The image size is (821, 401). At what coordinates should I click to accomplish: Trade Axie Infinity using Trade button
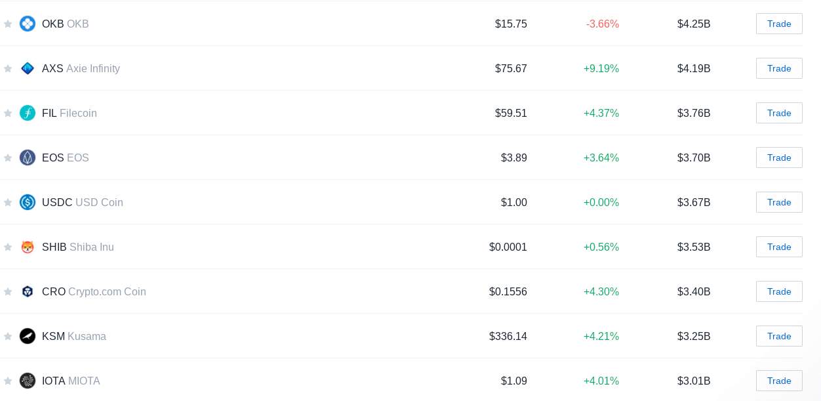[x=779, y=68]
